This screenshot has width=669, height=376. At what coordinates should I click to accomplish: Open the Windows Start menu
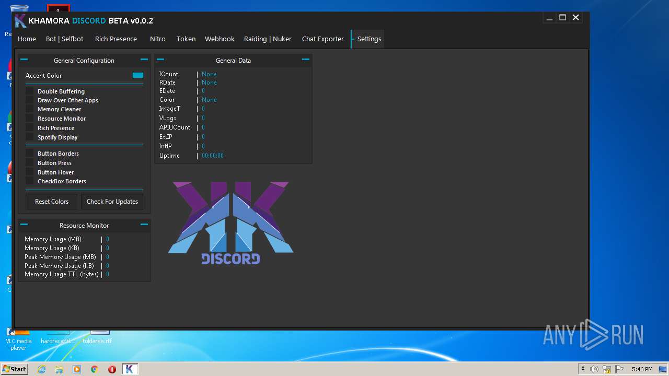click(14, 369)
